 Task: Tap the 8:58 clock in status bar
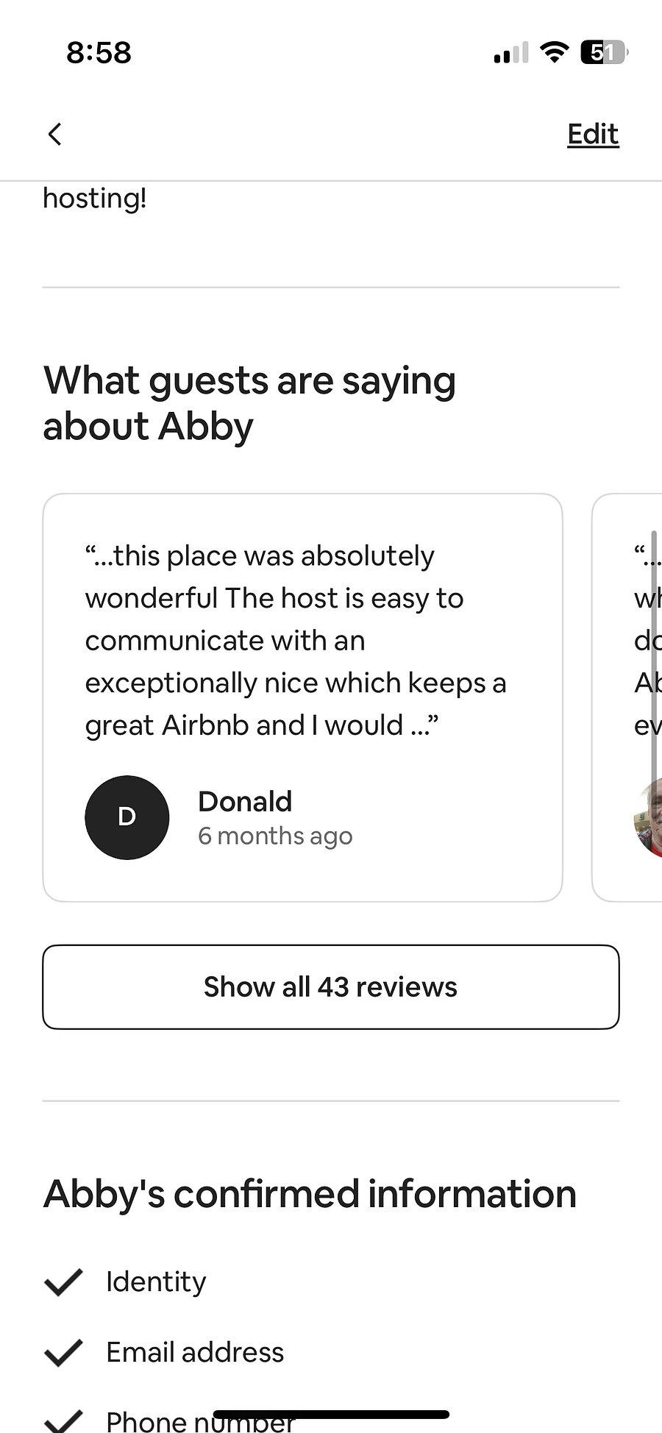tap(99, 52)
